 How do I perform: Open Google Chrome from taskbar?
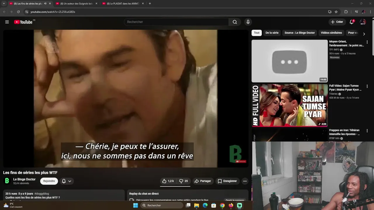(x=222, y=205)
